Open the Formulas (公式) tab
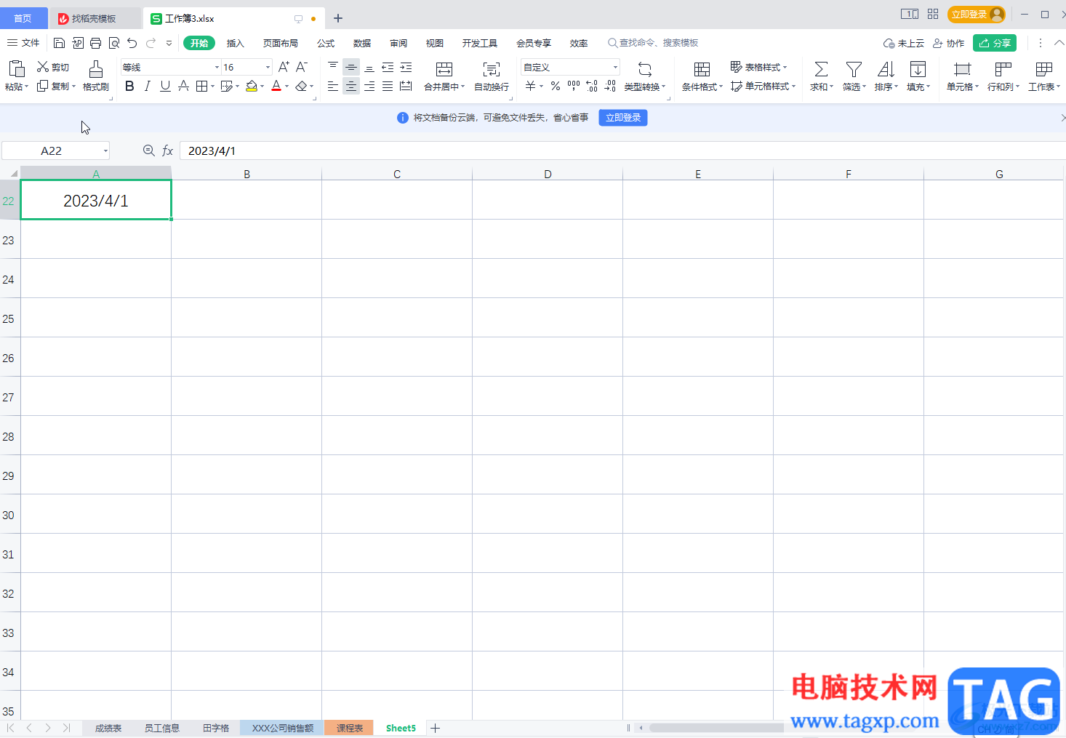The width and height of the screenshot is (1066, 738). (326, 43)
